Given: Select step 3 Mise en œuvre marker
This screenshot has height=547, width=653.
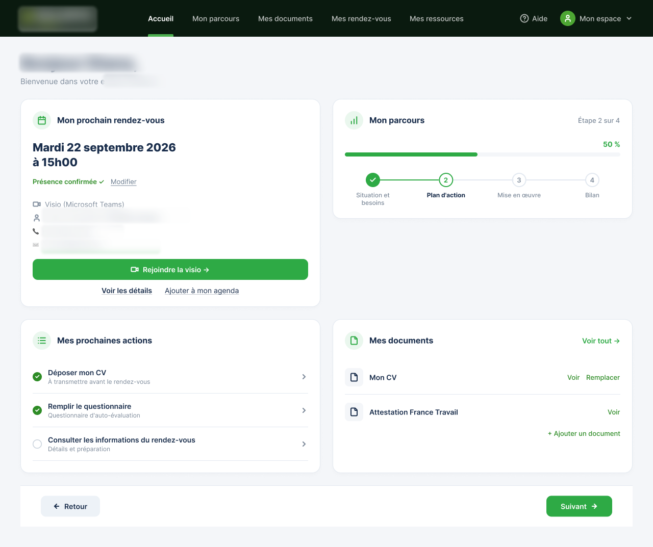Looking at the screenshot, I should click(519, 180).
